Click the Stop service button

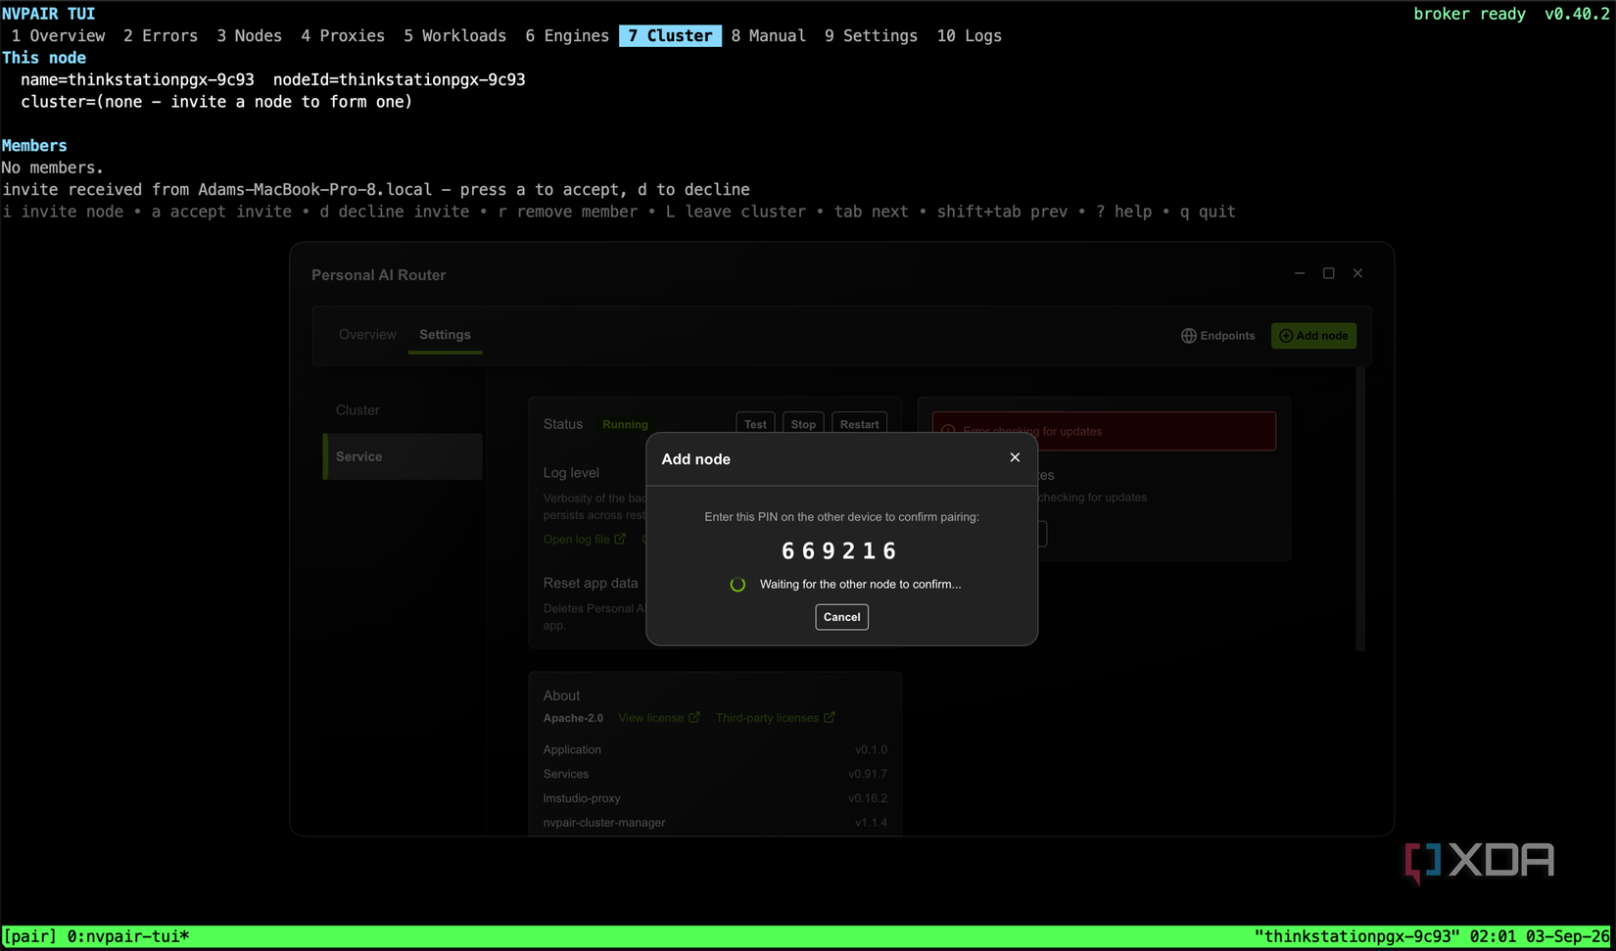803,424
